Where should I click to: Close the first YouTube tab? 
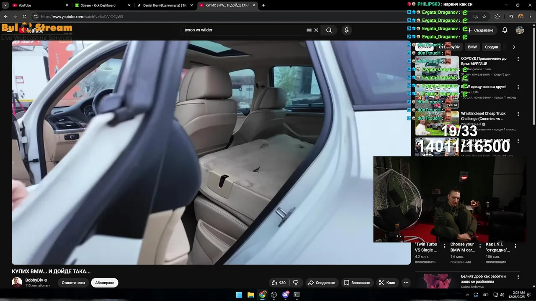click(67, 5)
